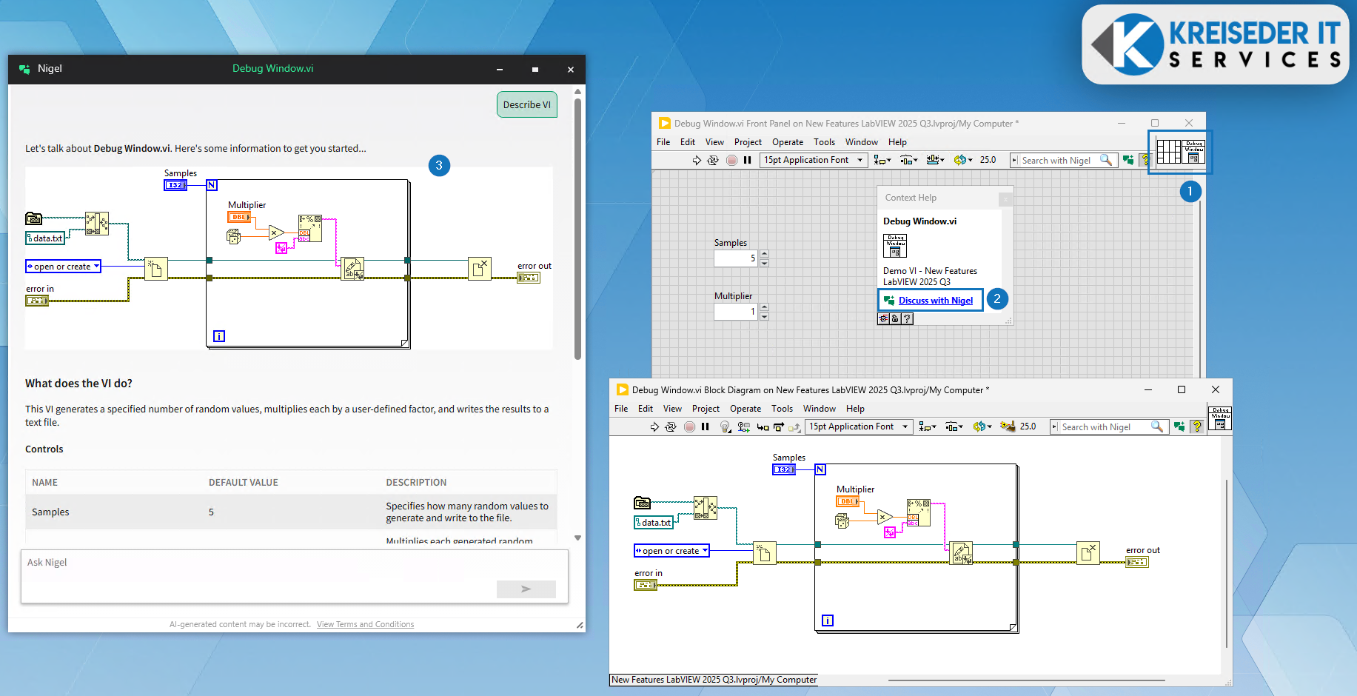Click Run Continuously in Block Diagram toolbar
1357x696 pixels.
tap(671, 426)
